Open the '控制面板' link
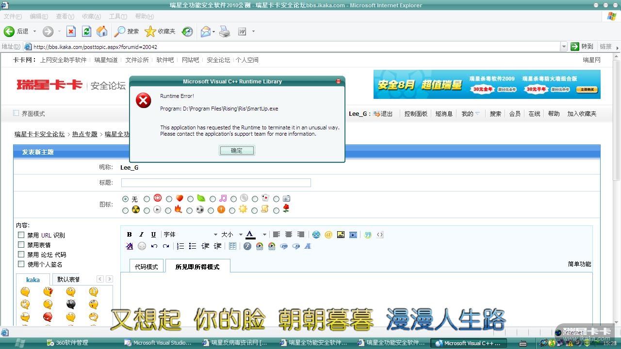The image size is (621, 349). click(x=416, y=113)
